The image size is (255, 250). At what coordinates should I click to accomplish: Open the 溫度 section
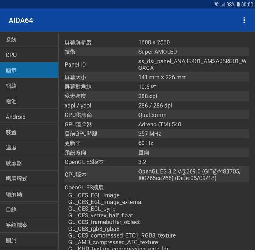coord(29,148)
